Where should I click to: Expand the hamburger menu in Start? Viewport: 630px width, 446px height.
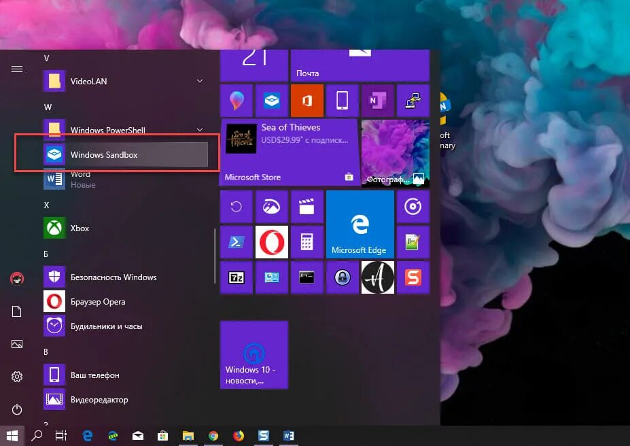click(x=17, y=69)
